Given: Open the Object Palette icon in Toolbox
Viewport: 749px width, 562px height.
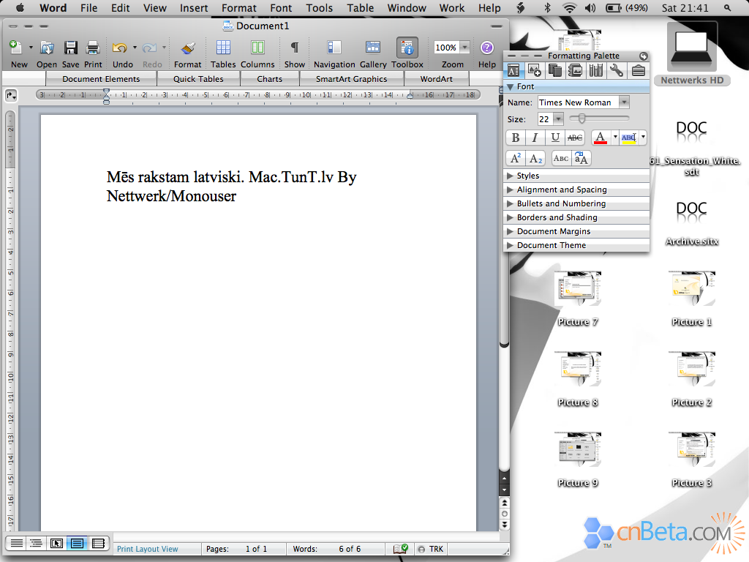Looking at the screenshot, I should click(535, 71).
